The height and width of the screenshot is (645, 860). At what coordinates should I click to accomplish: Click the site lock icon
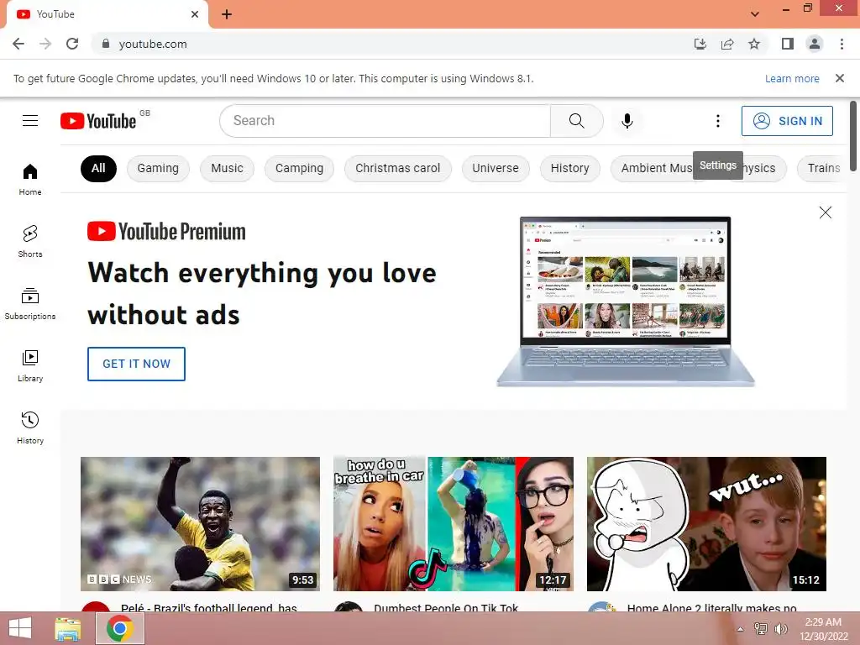(106, 44)
